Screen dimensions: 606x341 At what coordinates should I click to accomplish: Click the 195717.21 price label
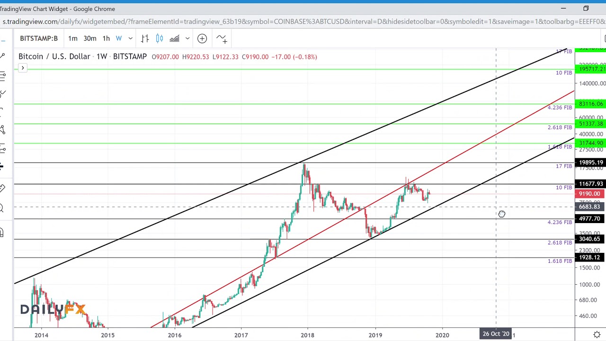(x=591, y=69)
